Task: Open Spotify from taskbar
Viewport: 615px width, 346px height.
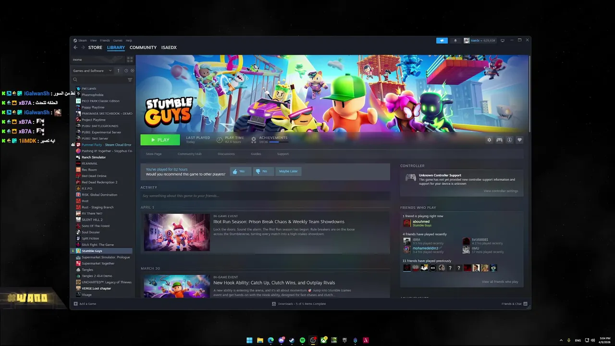Action: coord(302,340)
